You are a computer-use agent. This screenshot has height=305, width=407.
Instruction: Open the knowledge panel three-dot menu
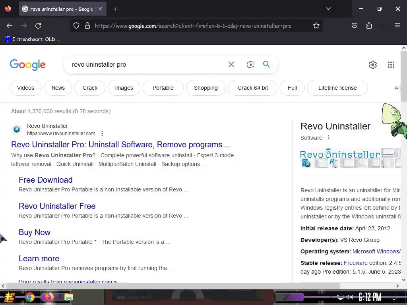click(329, 137)
